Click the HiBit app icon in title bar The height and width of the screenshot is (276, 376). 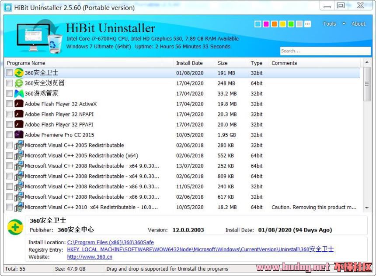(8, 7)
